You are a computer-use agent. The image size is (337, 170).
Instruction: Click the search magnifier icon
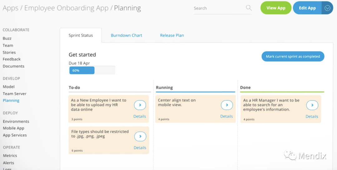[x=248, y=8]
